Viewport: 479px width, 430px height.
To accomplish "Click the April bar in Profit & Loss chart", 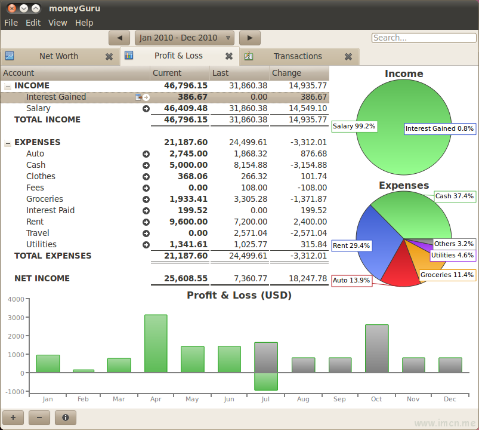I will [156, 343].
